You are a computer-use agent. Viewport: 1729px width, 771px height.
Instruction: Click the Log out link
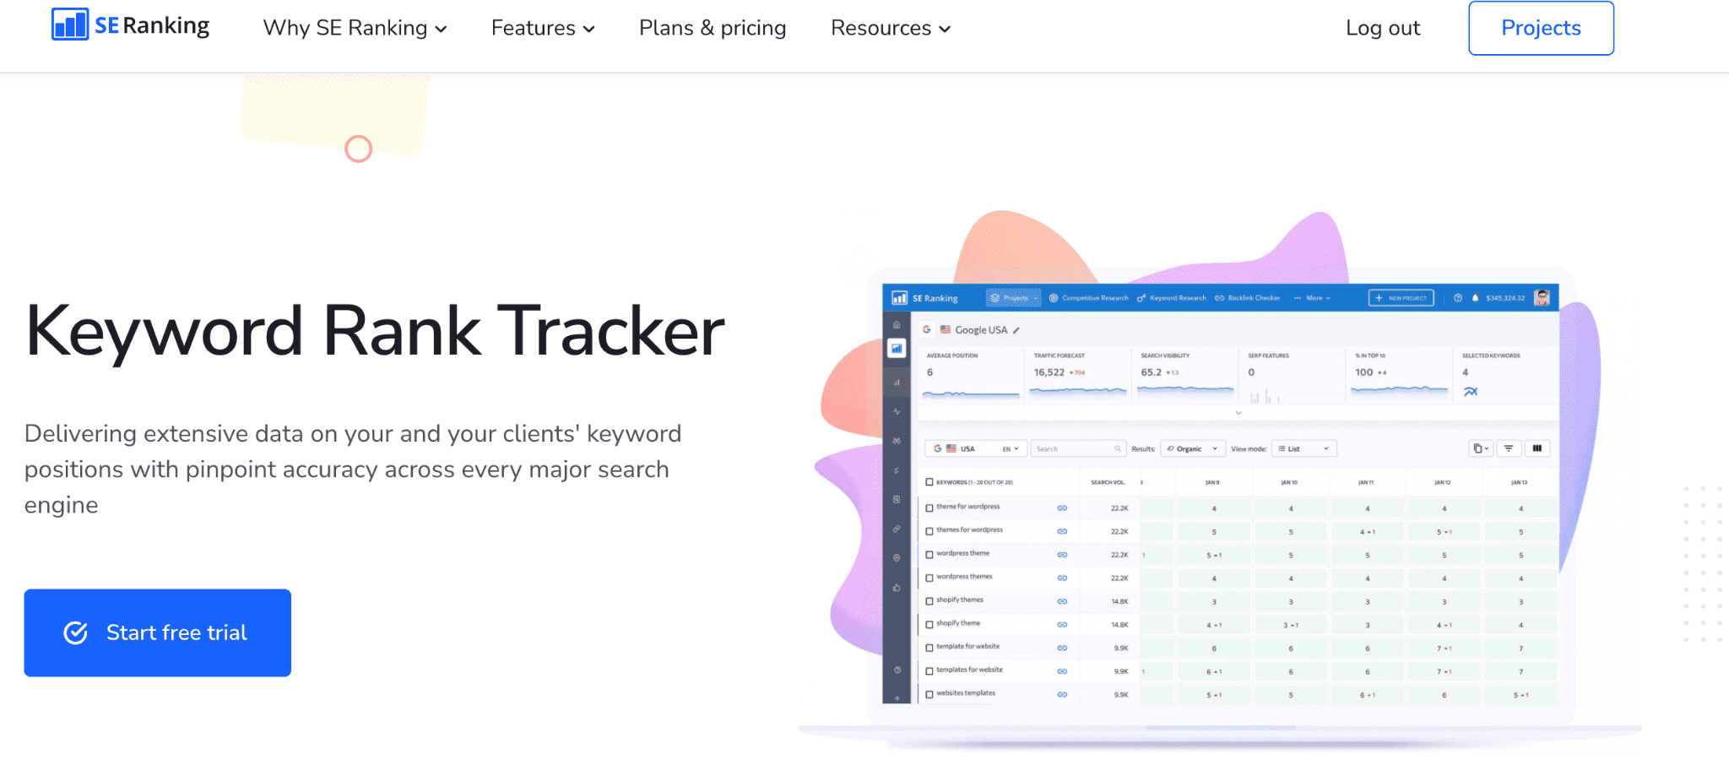[1383, 28]
